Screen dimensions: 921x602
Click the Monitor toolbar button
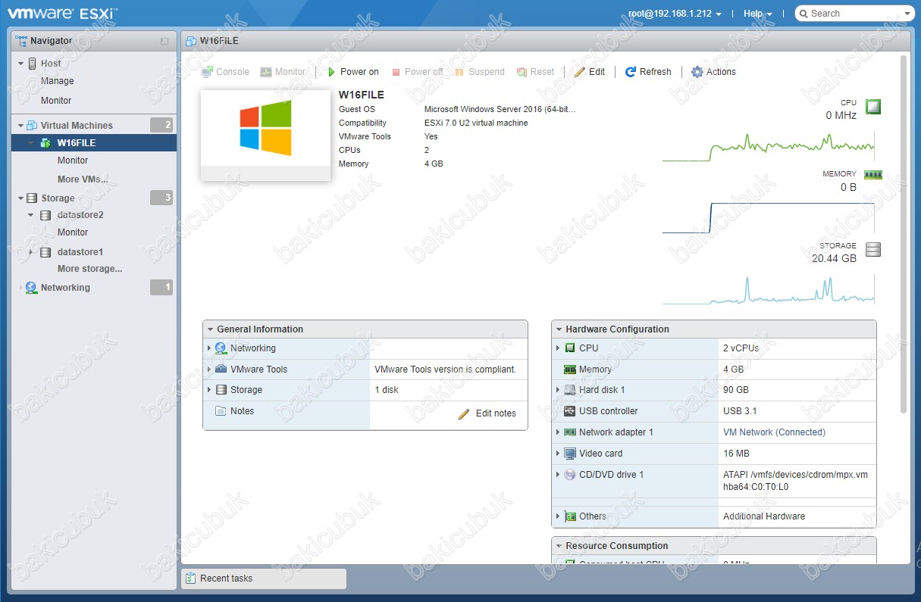click(x=283, y=72)
